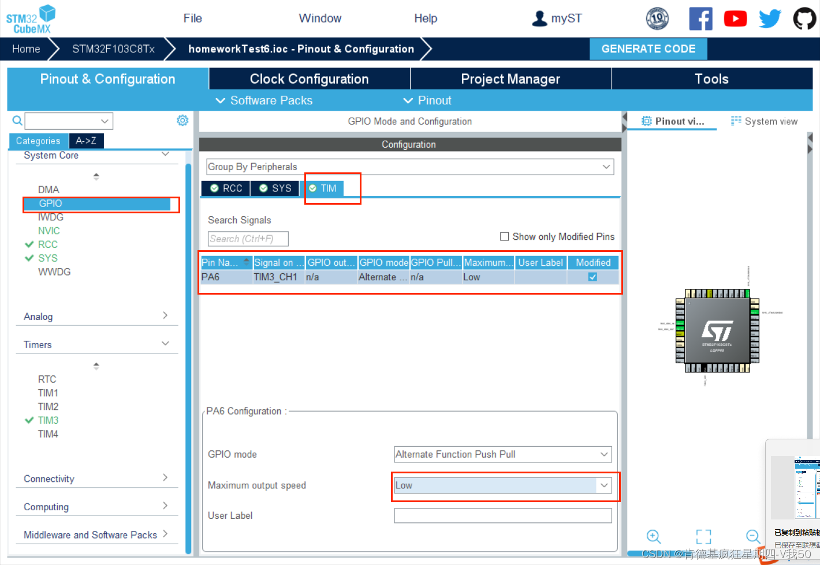The width and height of the screenshot is (820, 565).
Task: Switch to the Tools tab
Action: point(712,79)
